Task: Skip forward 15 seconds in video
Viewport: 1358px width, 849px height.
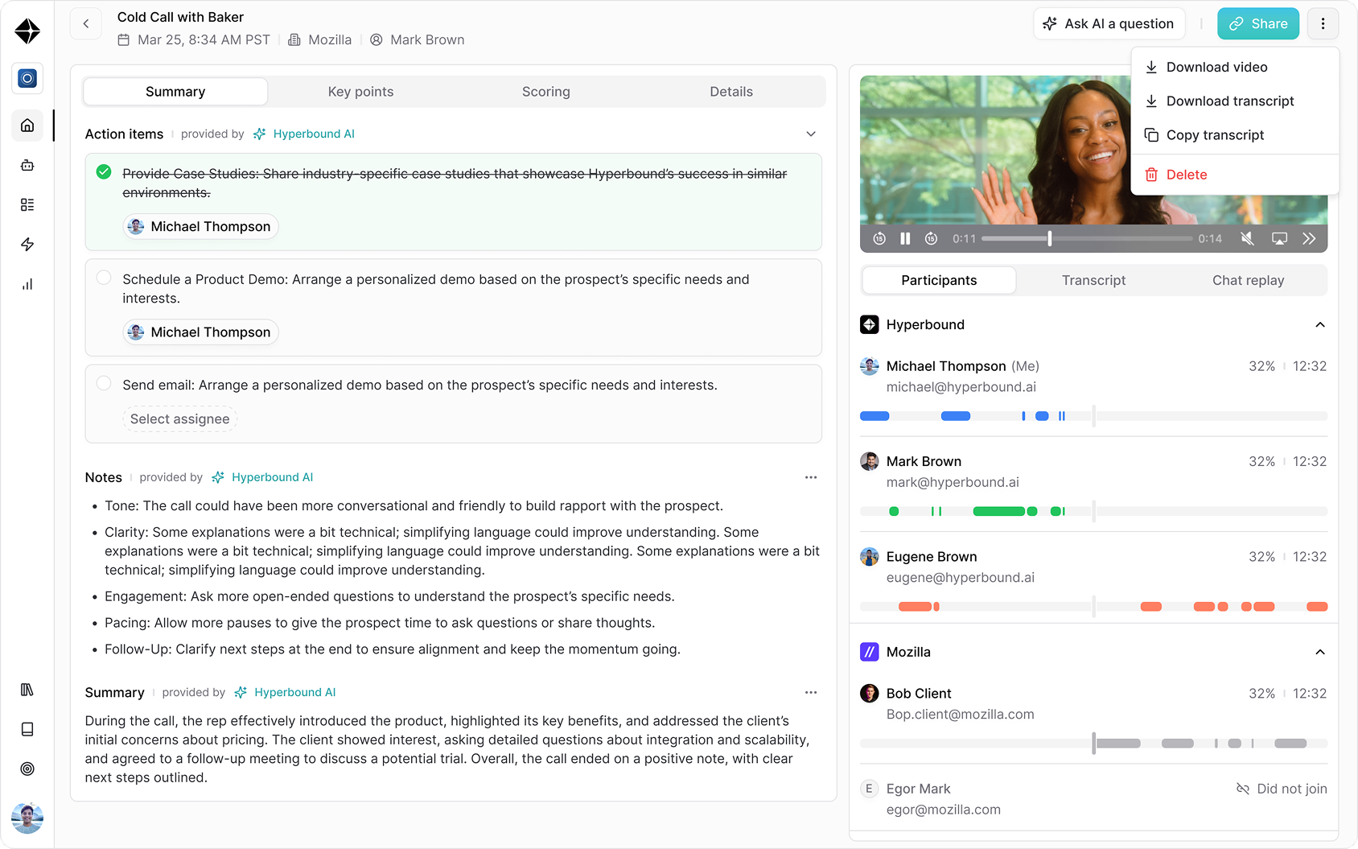Action: [x=931, y=238]
